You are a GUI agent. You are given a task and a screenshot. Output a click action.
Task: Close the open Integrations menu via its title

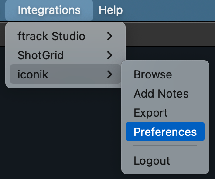[49, 10]
